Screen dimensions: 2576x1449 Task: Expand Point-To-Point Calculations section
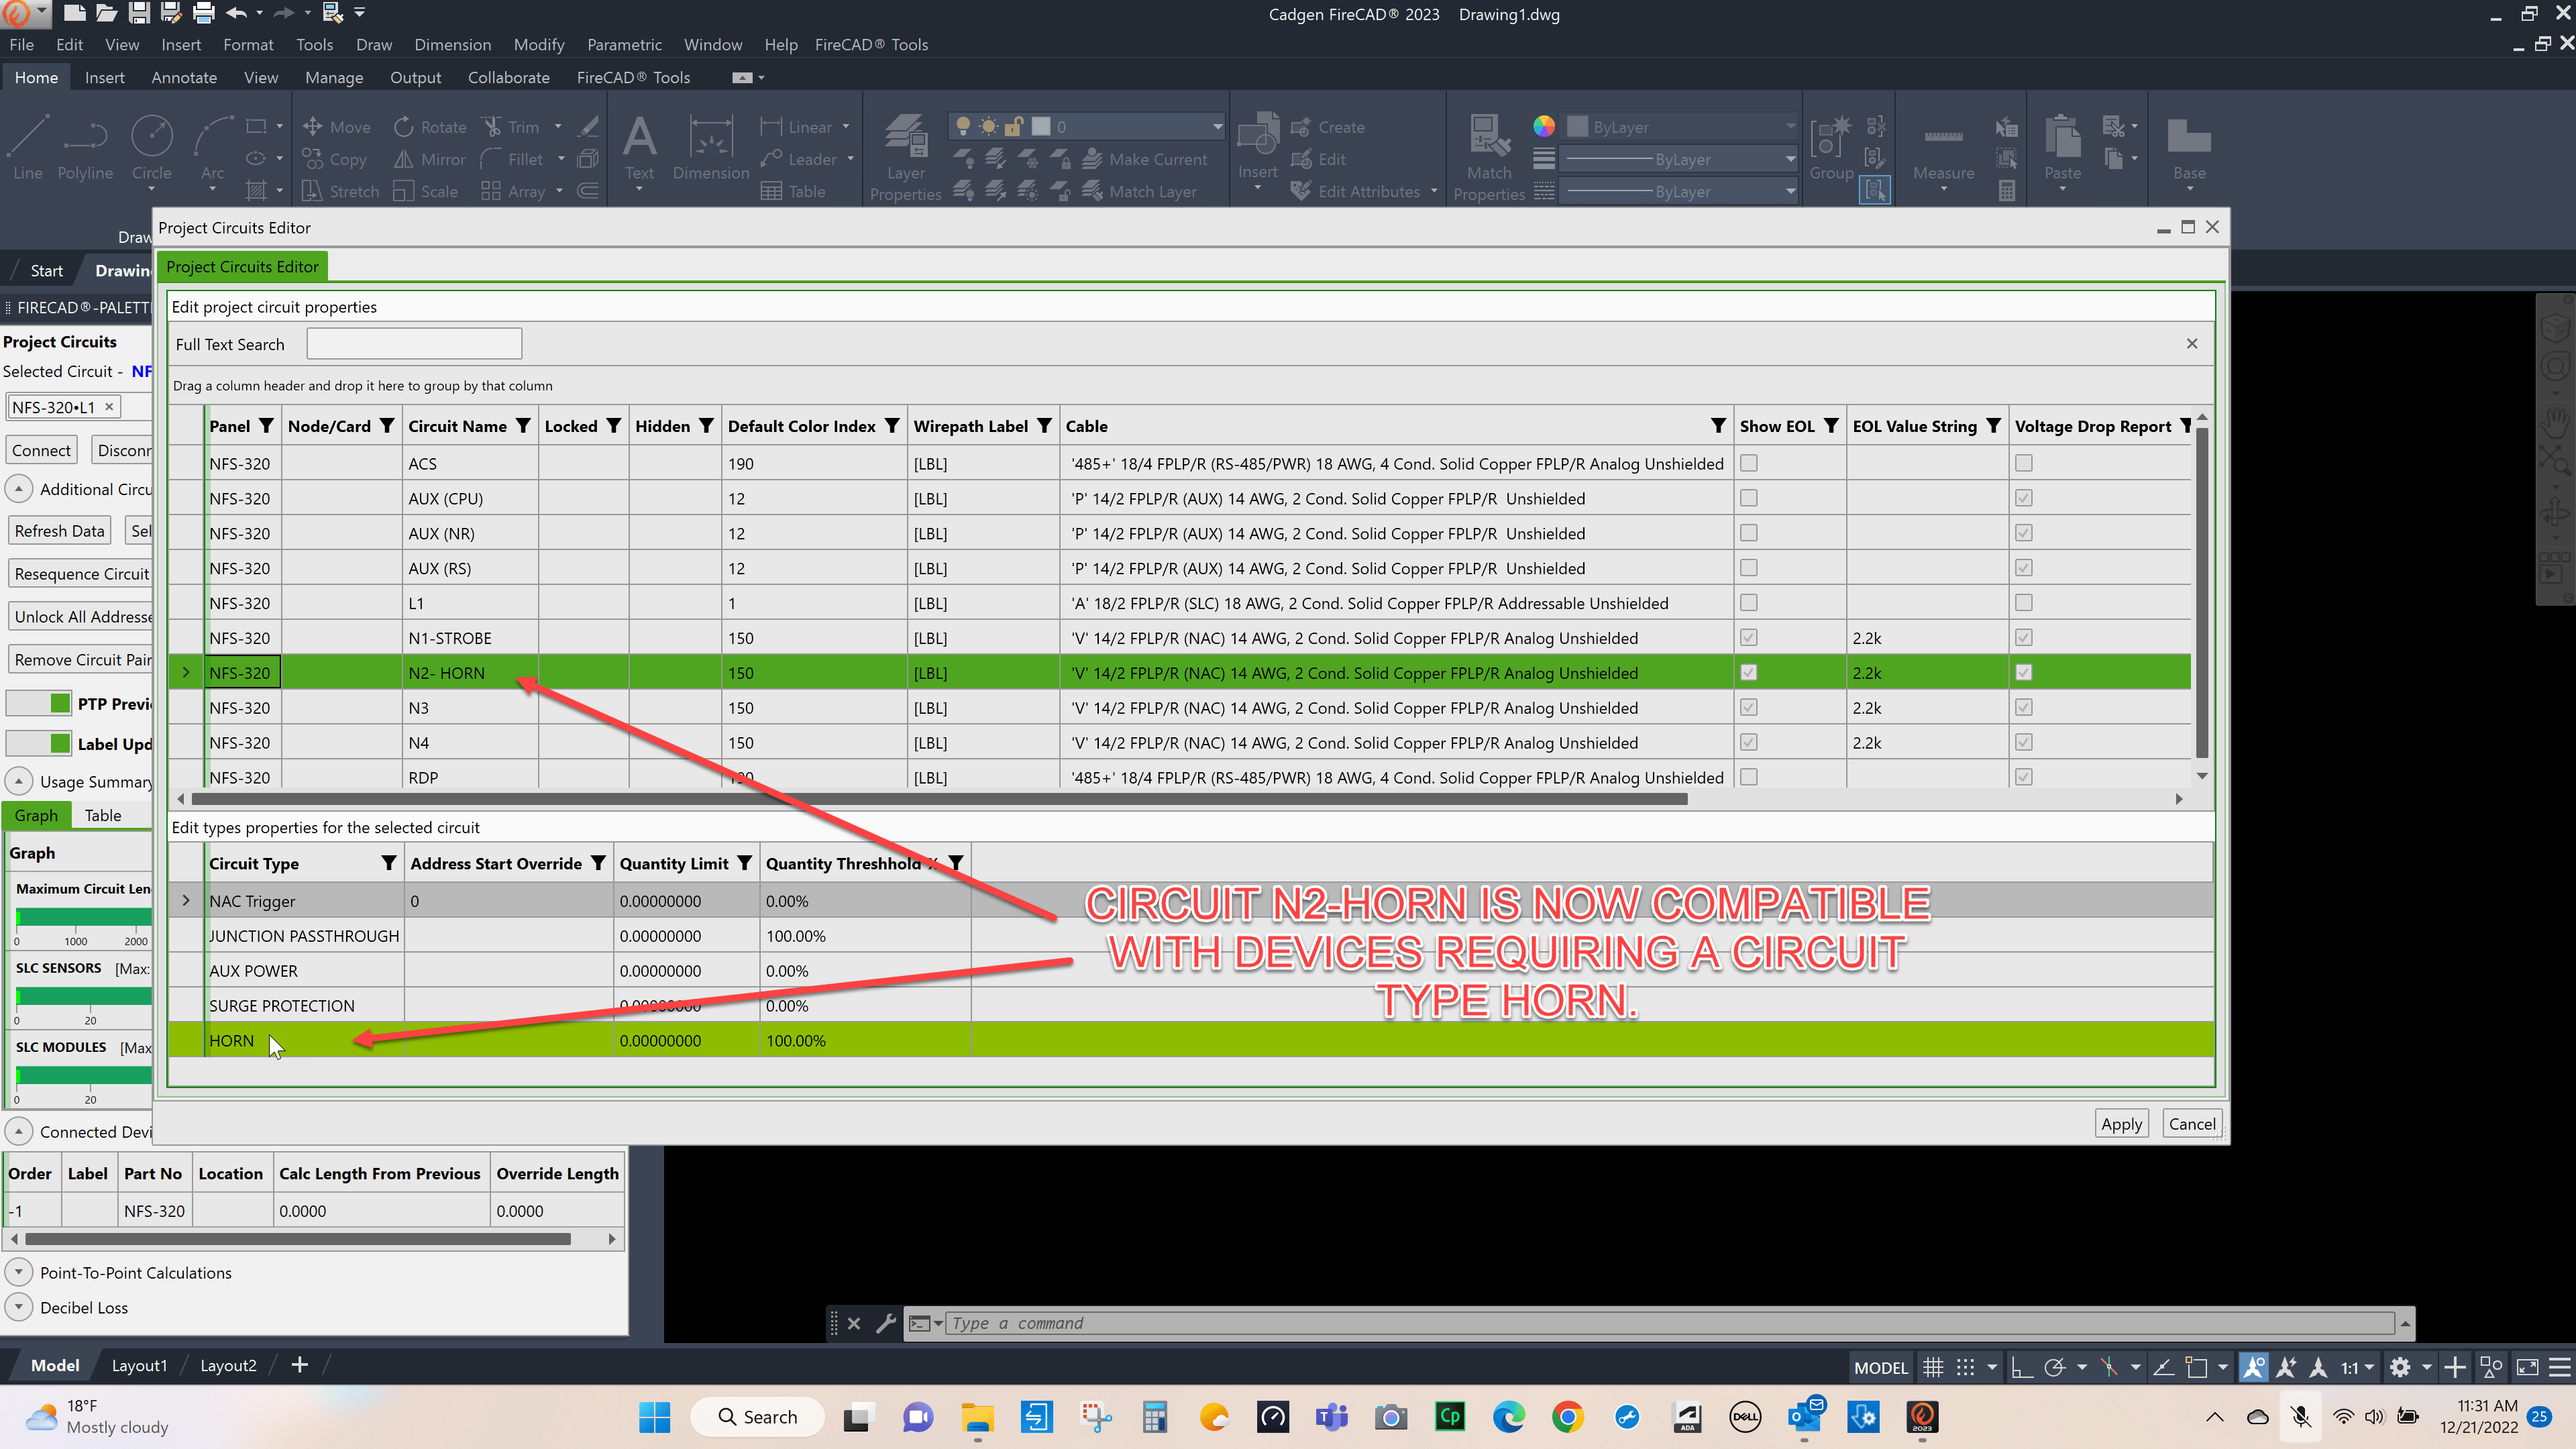19,1272
